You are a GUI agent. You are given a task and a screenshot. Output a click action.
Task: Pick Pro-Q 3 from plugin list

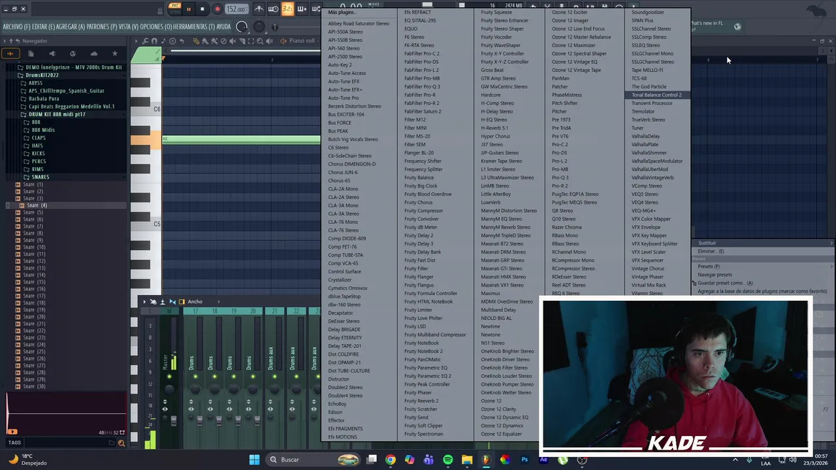click(x=560, y=178)
